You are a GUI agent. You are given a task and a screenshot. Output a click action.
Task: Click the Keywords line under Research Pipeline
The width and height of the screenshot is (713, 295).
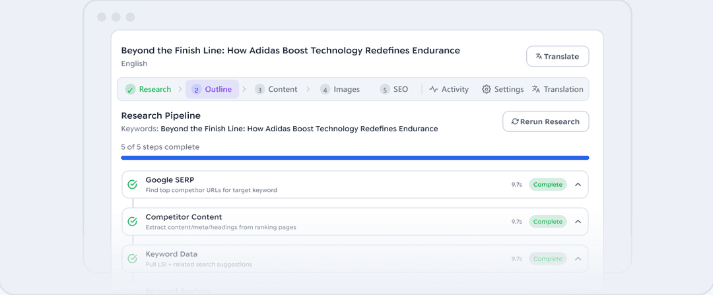(x=279, y=129)
